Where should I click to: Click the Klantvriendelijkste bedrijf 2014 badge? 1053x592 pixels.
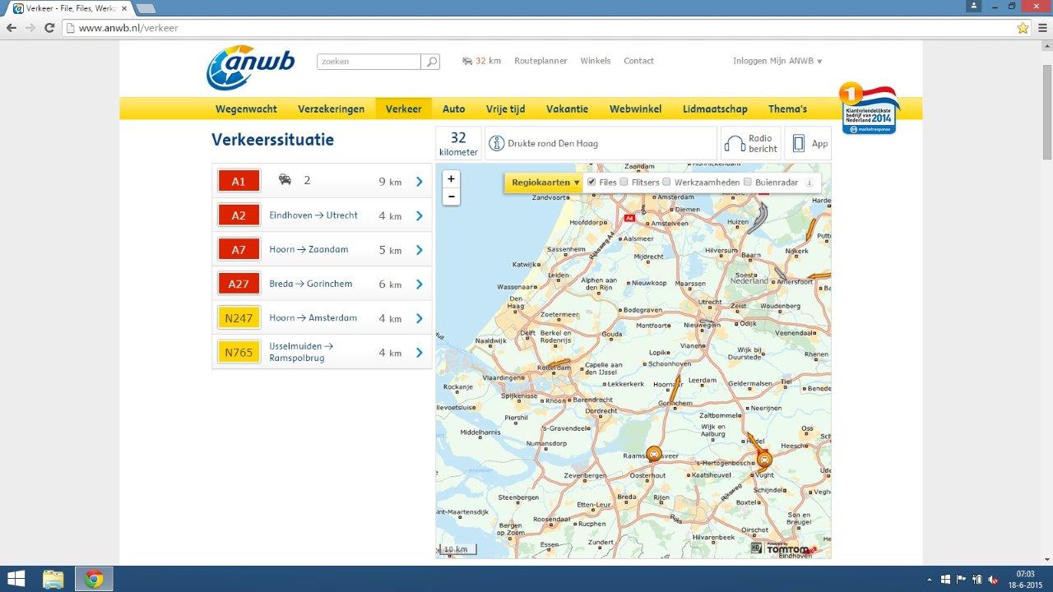(868, 108)
